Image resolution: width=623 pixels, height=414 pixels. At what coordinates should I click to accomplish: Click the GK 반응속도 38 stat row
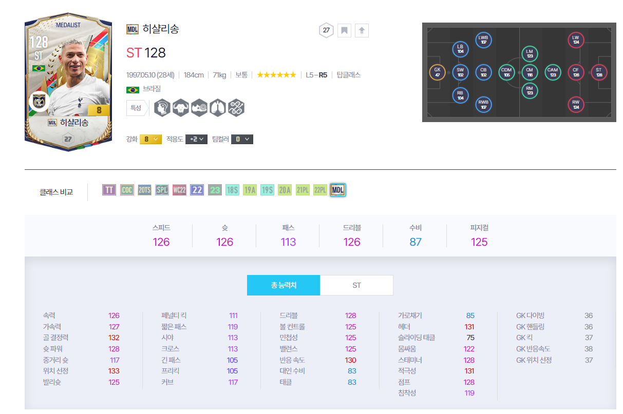tap(555, 349)
